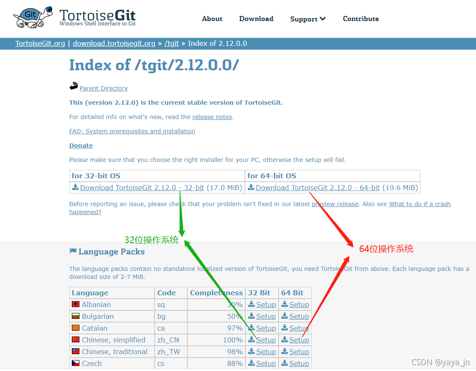Click download icon beside the 32-bit installer
This screenshot has height=371, width=476.
point(75,187)
